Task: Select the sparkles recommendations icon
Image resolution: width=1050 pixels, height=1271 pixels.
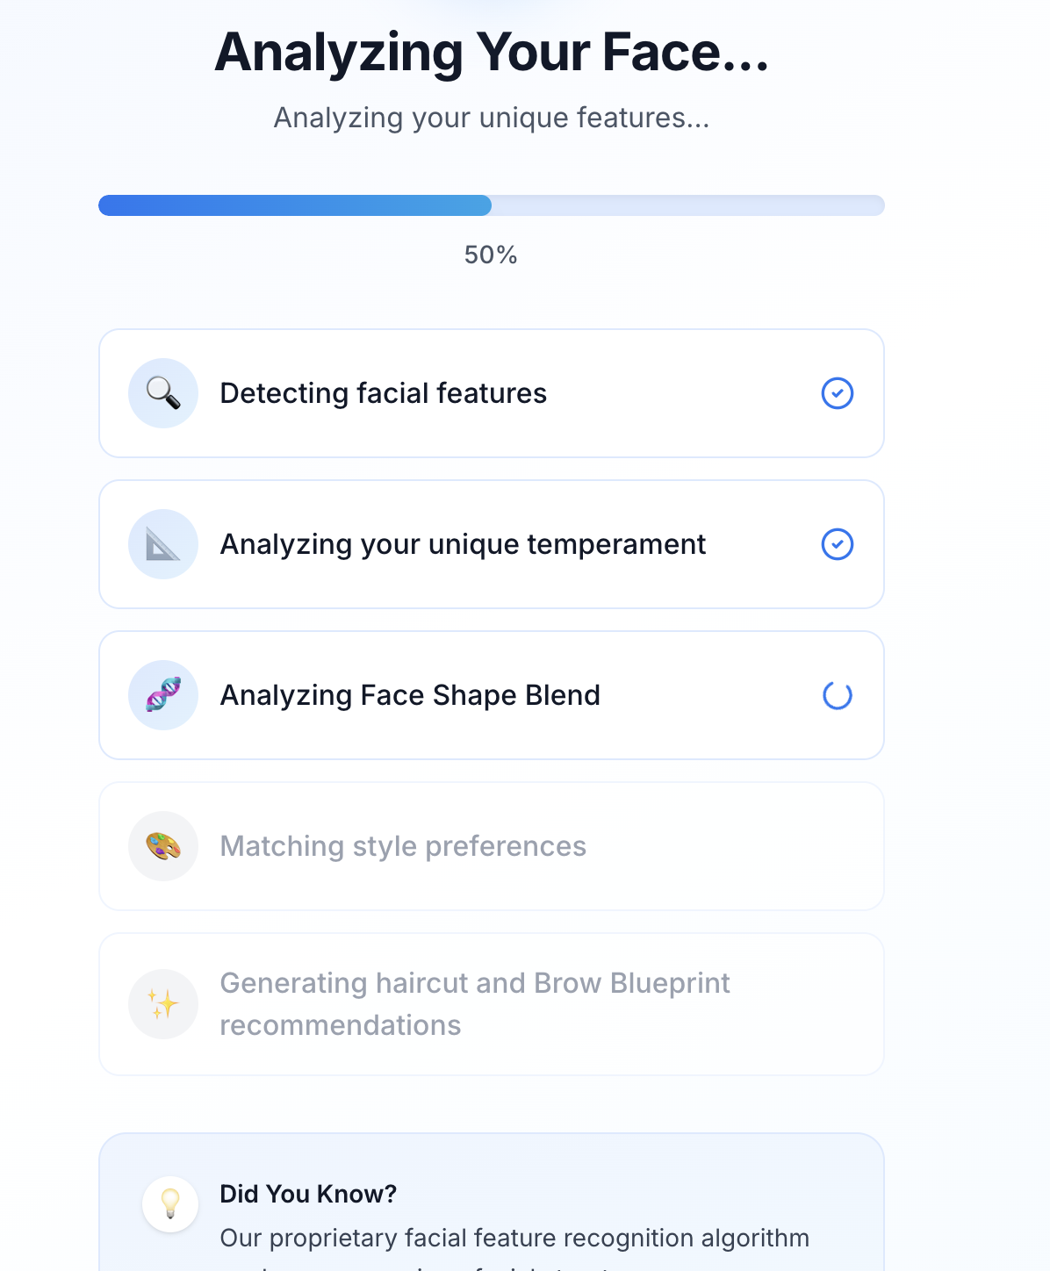Action: [163, 1003]
